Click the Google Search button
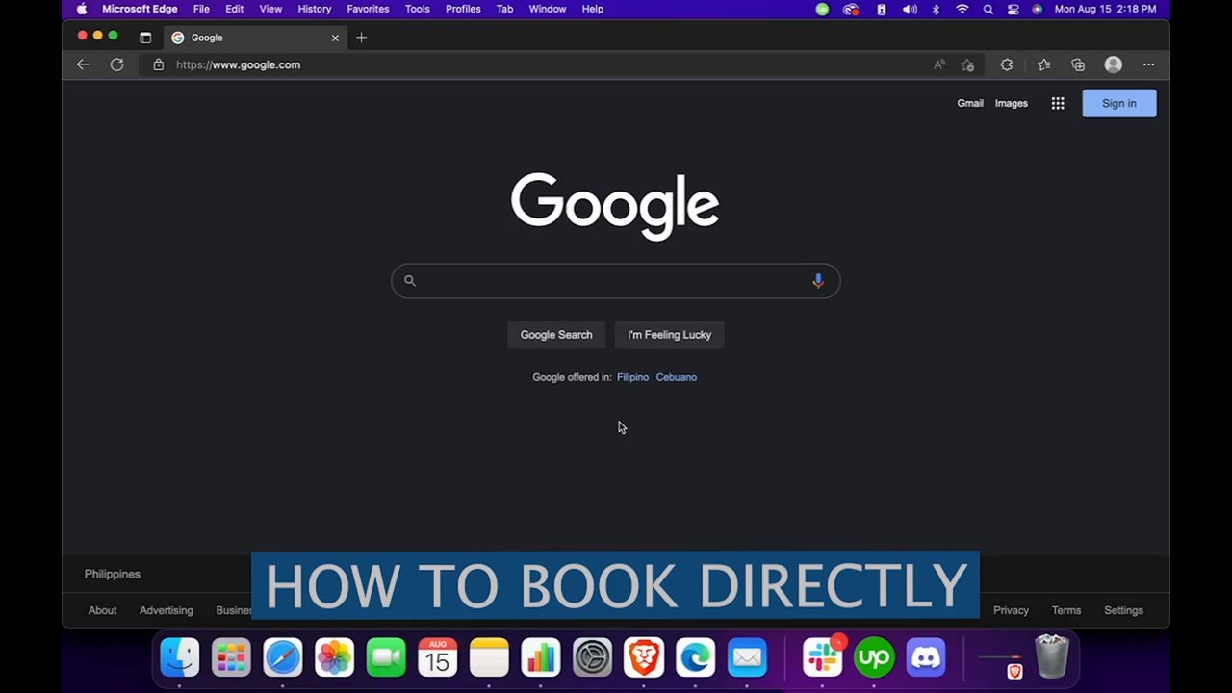This screenshot has width=1232, height=693. 556,335
